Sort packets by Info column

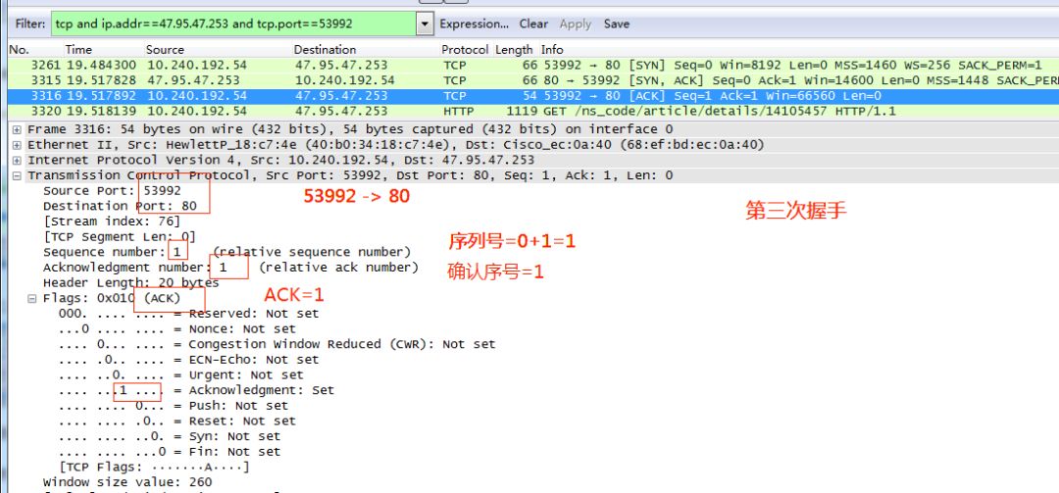pyautogui.click(x=552, y=49)
